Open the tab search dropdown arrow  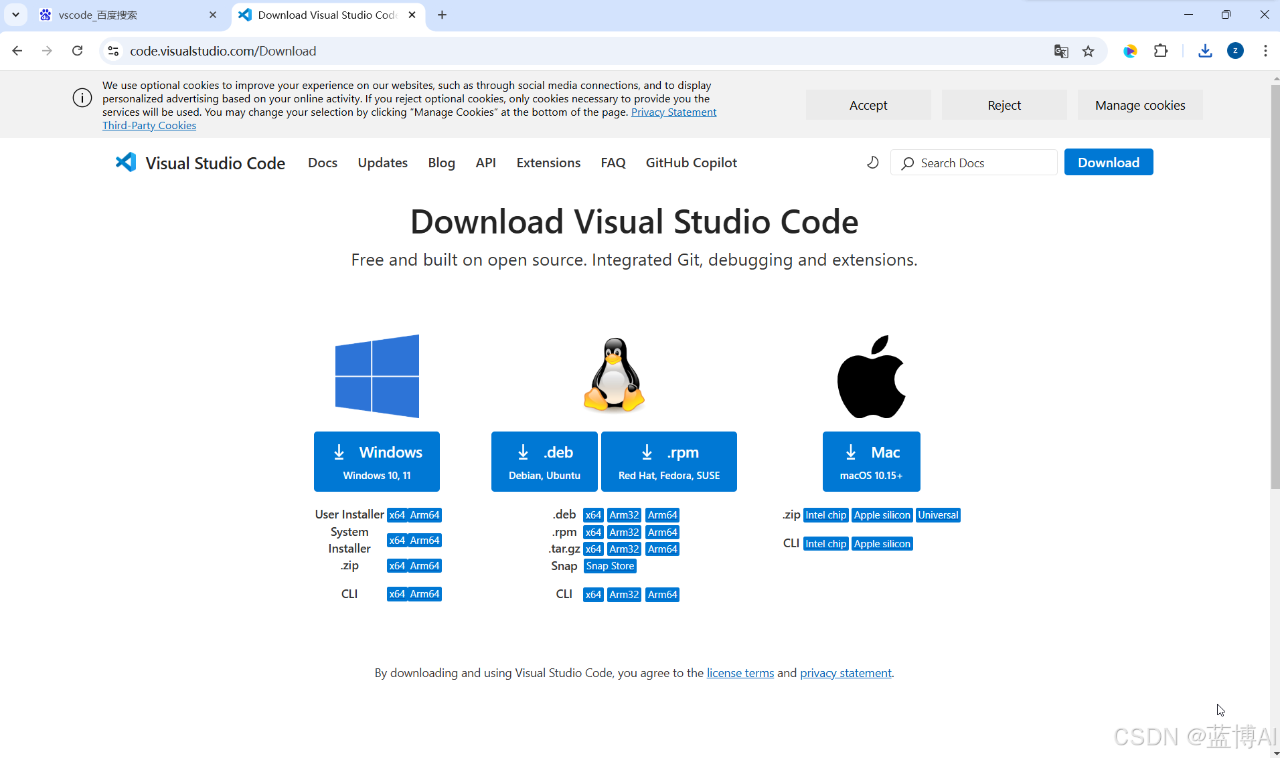(x=15, y=15)
